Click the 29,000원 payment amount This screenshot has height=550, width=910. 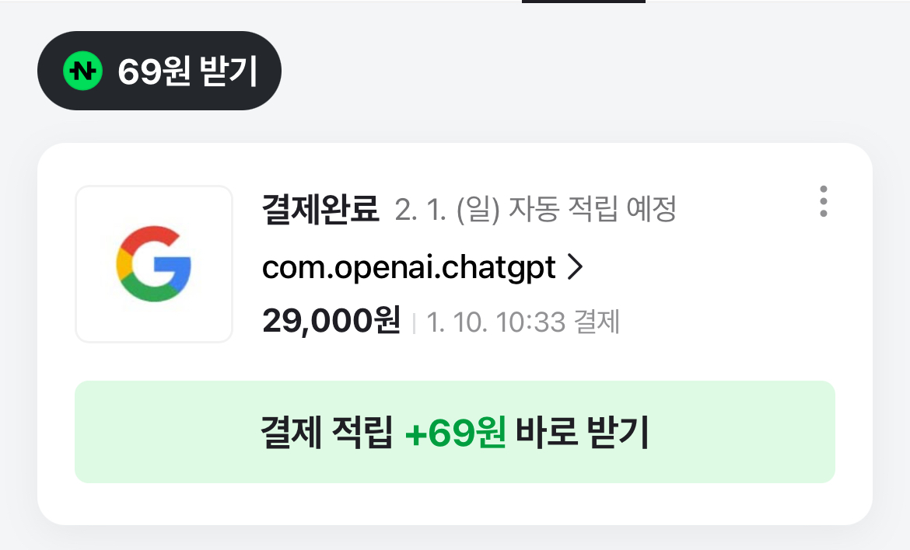point(331,321)
